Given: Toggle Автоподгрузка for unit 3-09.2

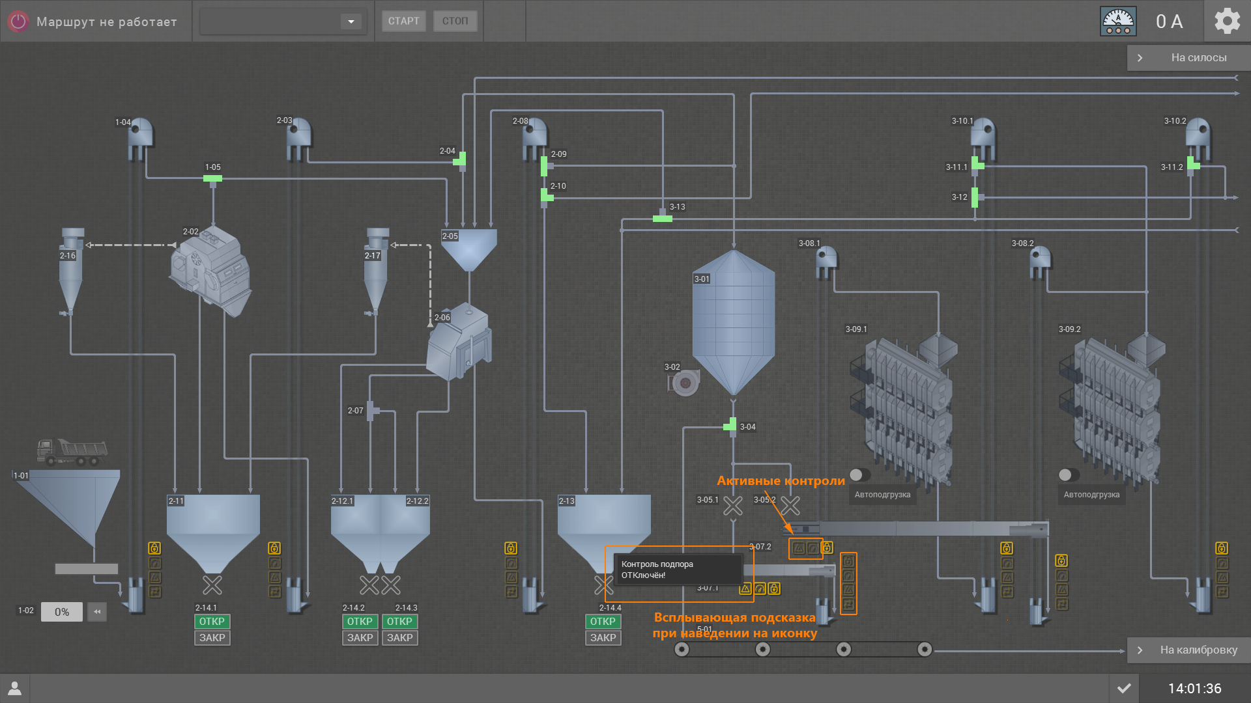Looking at the screenshot, I should 1069,475.
